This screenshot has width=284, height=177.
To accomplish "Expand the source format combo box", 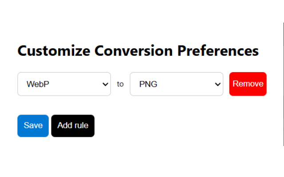I will click(x=64, y=84).
